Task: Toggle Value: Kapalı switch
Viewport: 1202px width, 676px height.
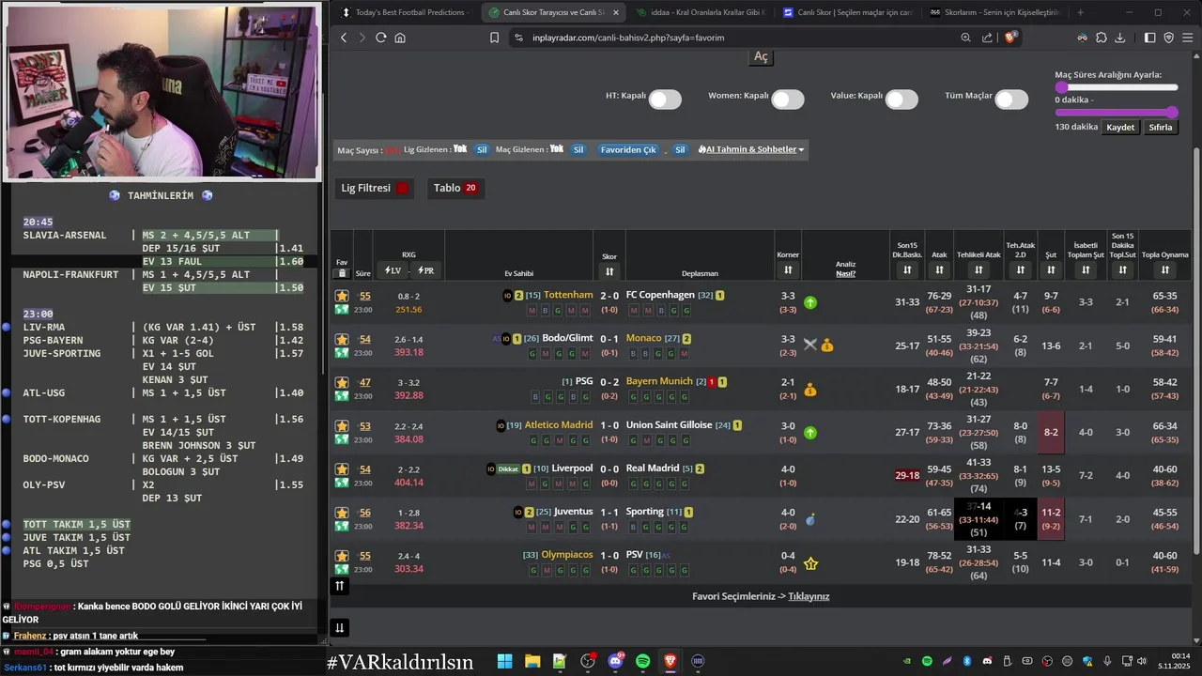Action: click(901, 100)
